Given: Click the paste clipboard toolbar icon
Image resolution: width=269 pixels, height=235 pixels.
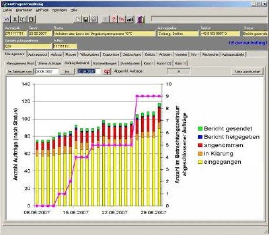Looking at the screenshot, I should pyautogui.click(x=31, y=19).
